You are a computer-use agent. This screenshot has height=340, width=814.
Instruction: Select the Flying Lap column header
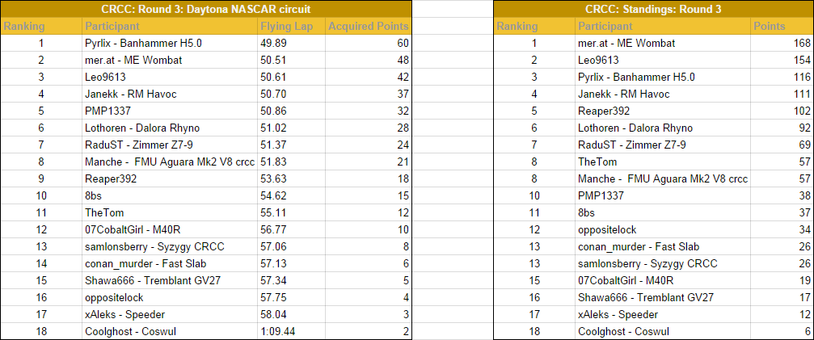pos(291,27)
